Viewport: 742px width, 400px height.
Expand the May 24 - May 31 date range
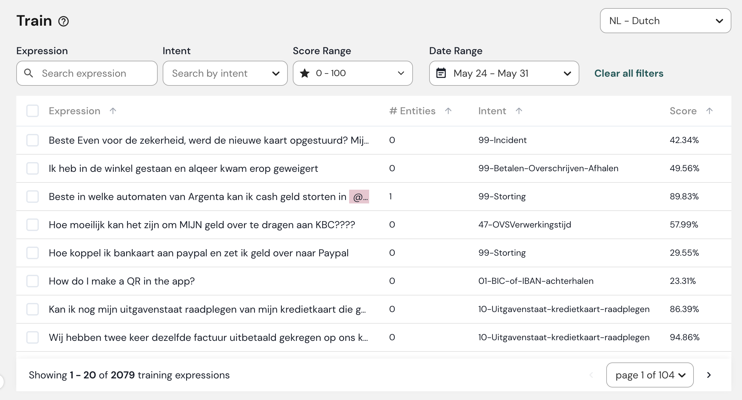504,73
